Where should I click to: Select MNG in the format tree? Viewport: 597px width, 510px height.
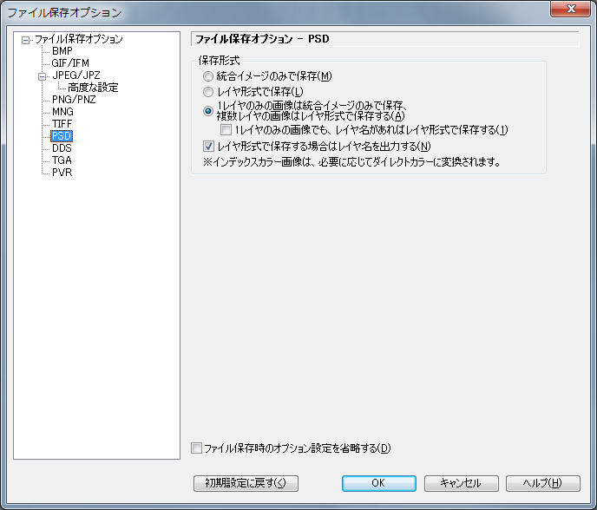click(x=62, y=112)
